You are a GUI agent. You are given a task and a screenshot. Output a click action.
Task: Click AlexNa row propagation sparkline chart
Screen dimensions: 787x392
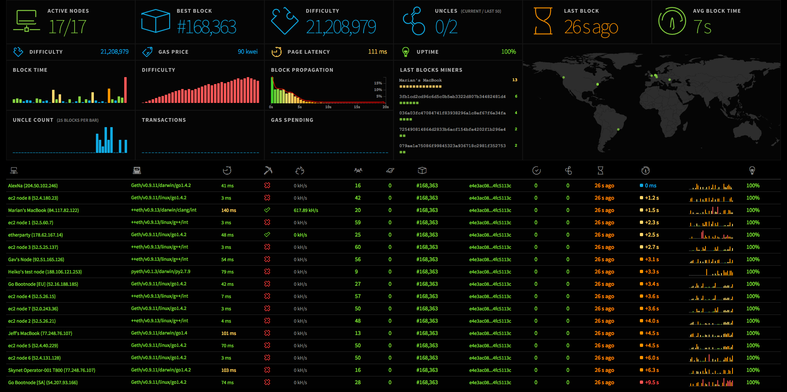click(x=711, y=186)
